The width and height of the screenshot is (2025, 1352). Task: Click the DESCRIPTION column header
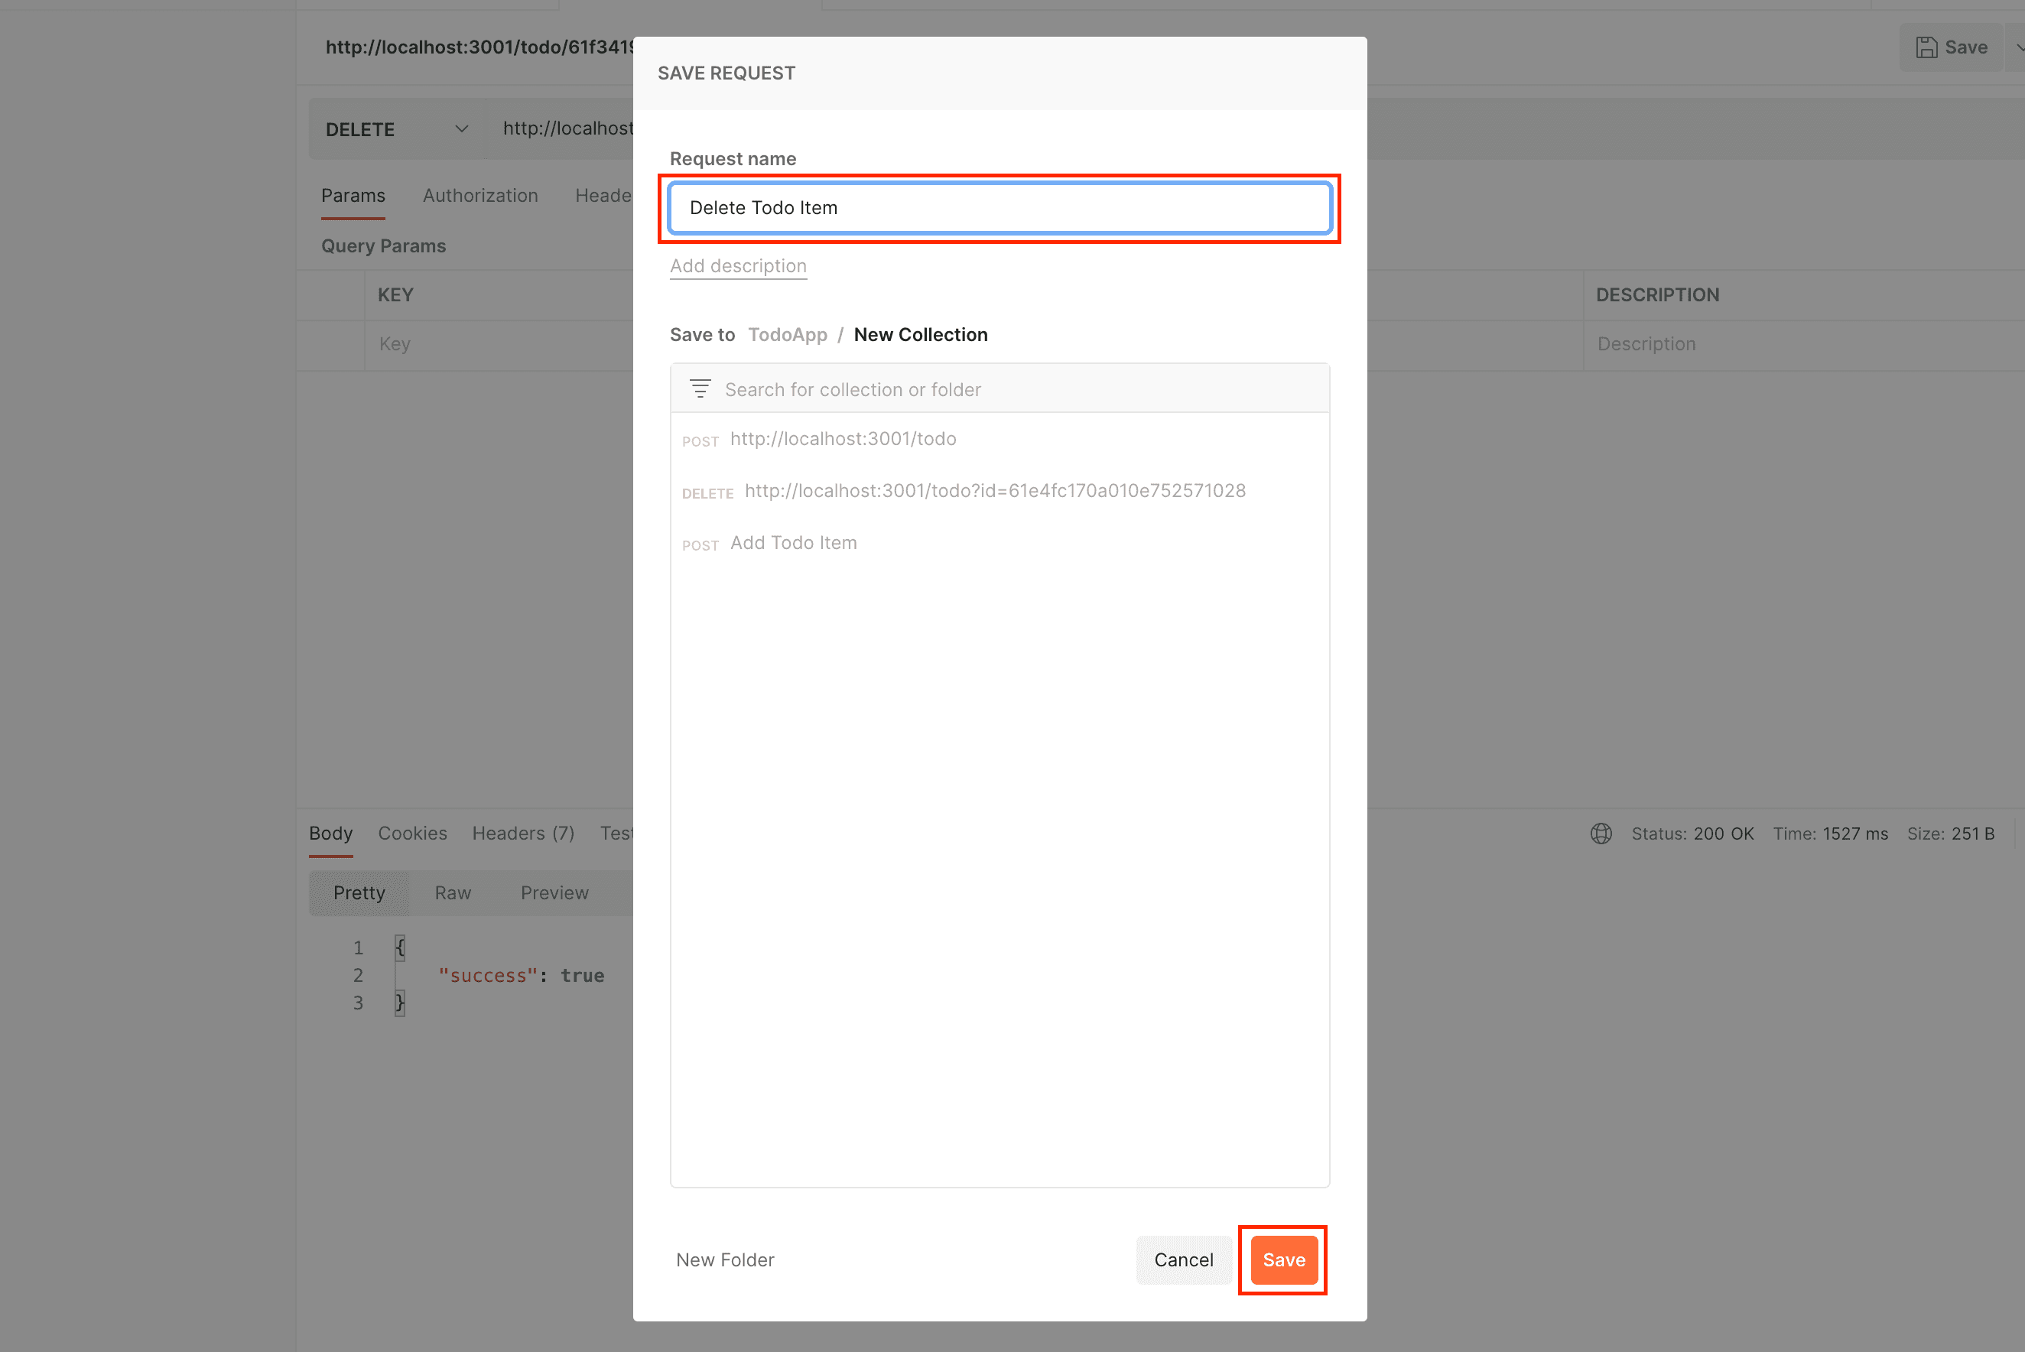pos(1657,295)
